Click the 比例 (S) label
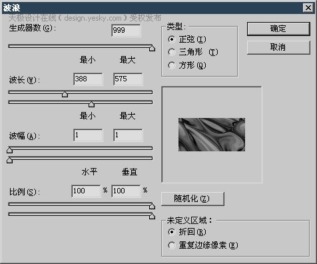The image size is (317, 264). tap(25, 192)
